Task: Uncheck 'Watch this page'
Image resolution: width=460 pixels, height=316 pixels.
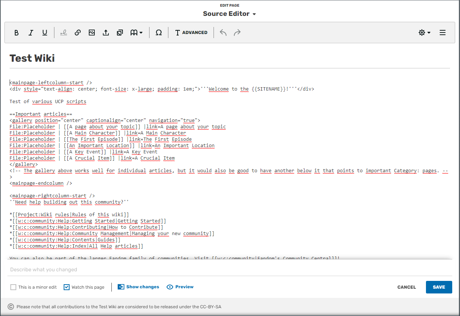Action: click(x=67, y=287)
